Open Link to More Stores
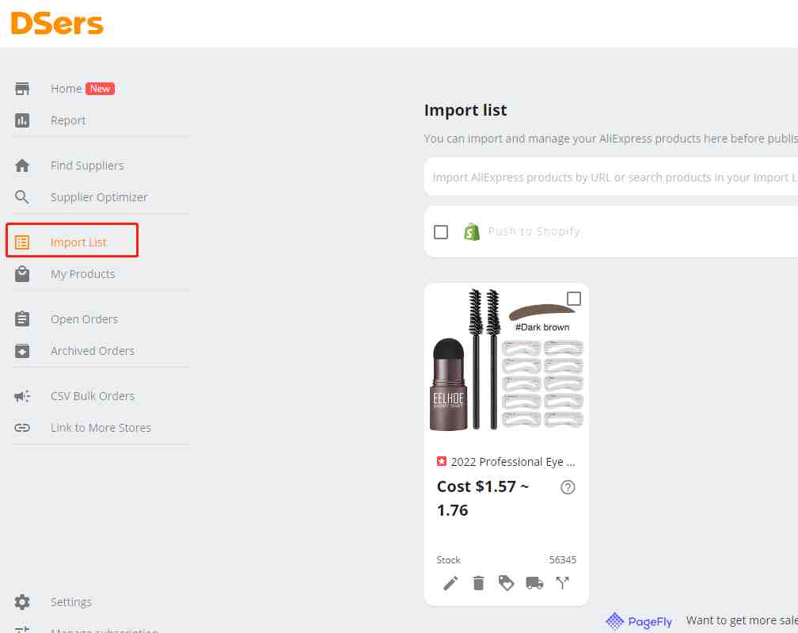798x633 pixels. pos(101,428)
